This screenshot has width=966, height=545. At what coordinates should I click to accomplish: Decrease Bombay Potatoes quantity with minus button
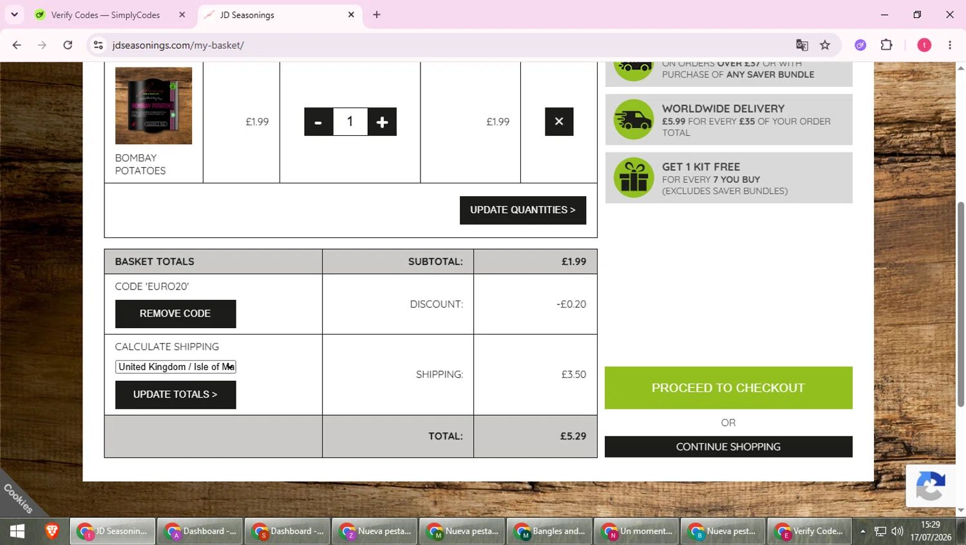pos(318,122)
